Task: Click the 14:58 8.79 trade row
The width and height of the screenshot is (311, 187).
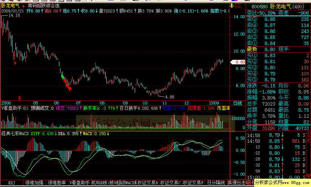Action: point(276,135)
